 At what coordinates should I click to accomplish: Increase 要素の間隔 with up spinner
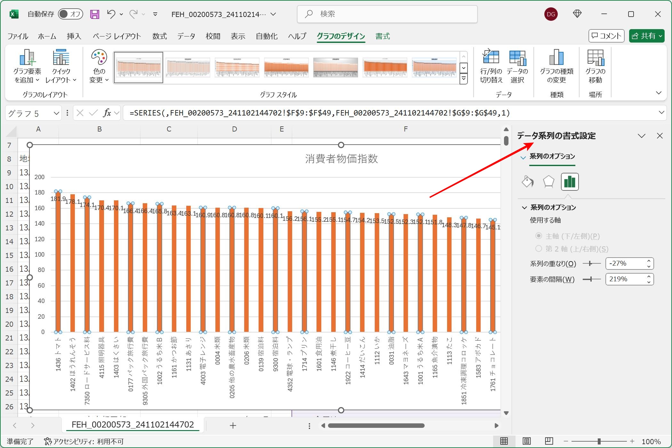[x=649, y=276]
